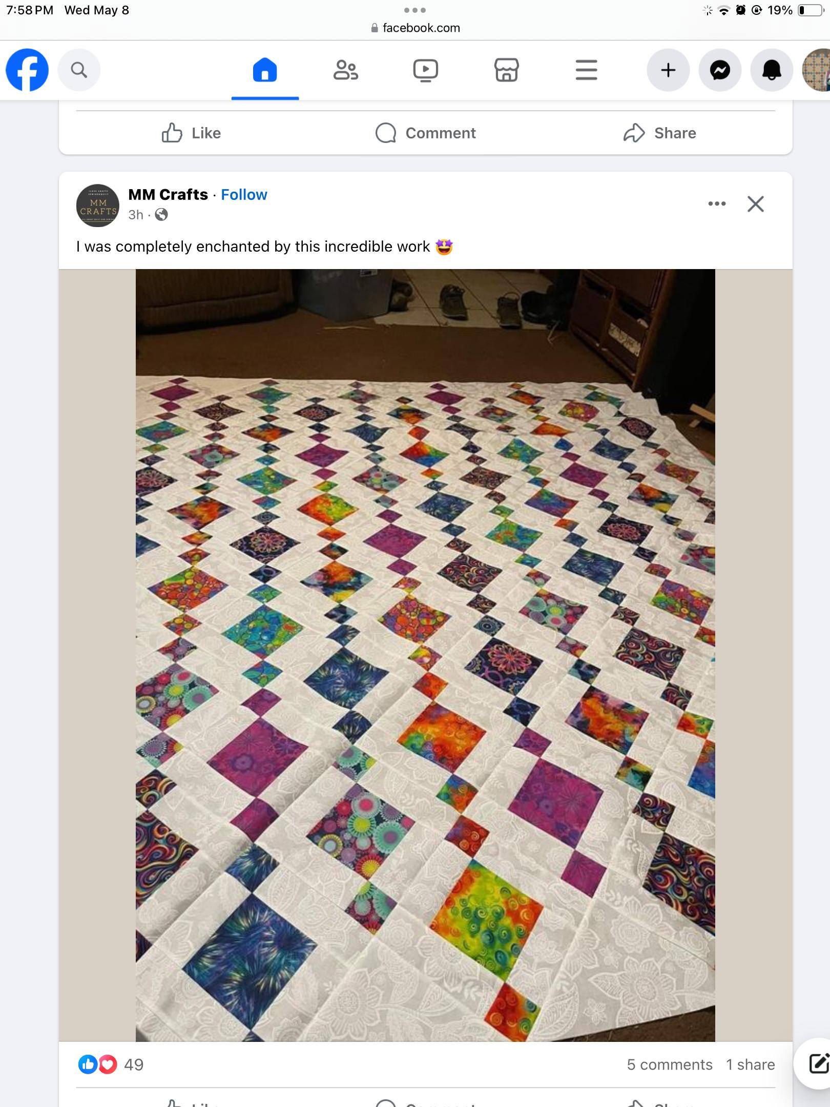Open the colorful quilt photo

(x=425, y=655)
